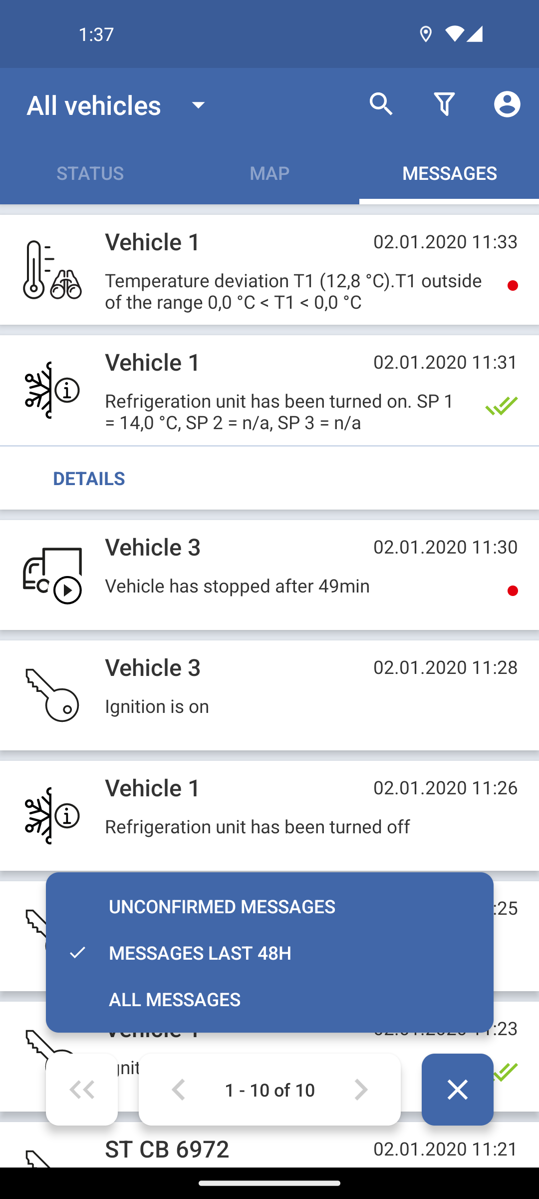Open the filter funnel icon
This screenshot has height=1199, width=539.
pyautogui.click(x=444, y=104)
